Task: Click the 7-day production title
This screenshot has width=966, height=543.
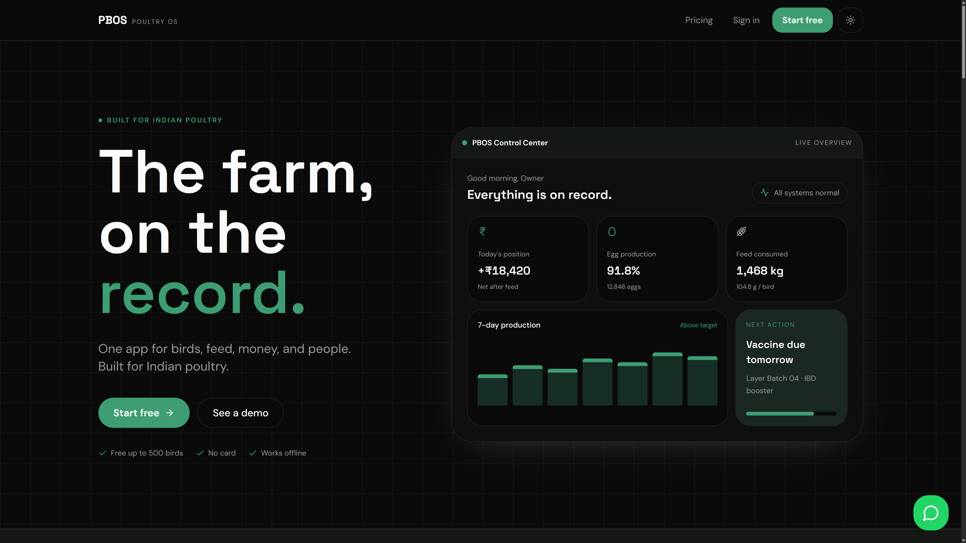Action: point(509,325)
